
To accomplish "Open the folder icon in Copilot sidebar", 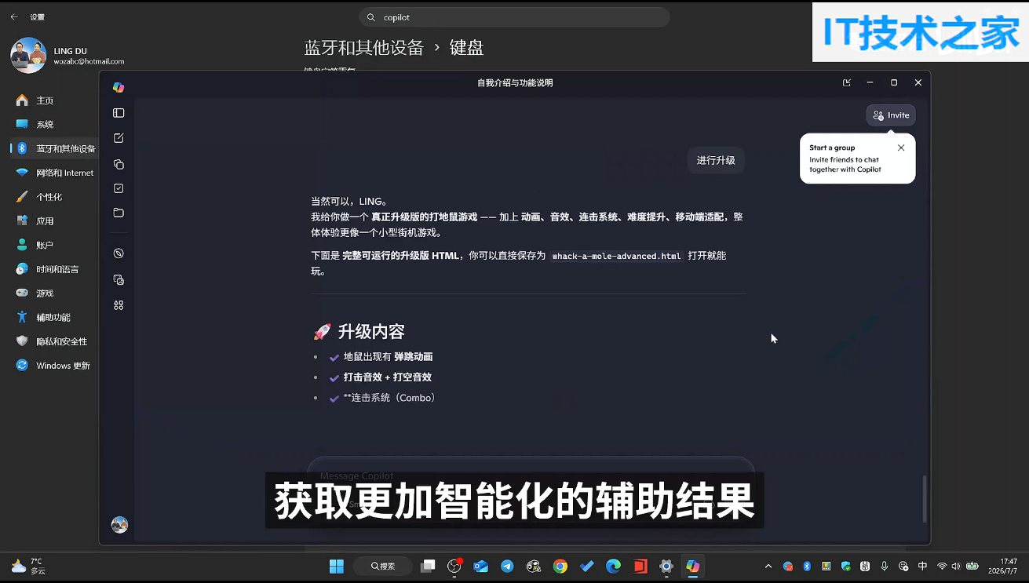I will [x=119, y=213].
